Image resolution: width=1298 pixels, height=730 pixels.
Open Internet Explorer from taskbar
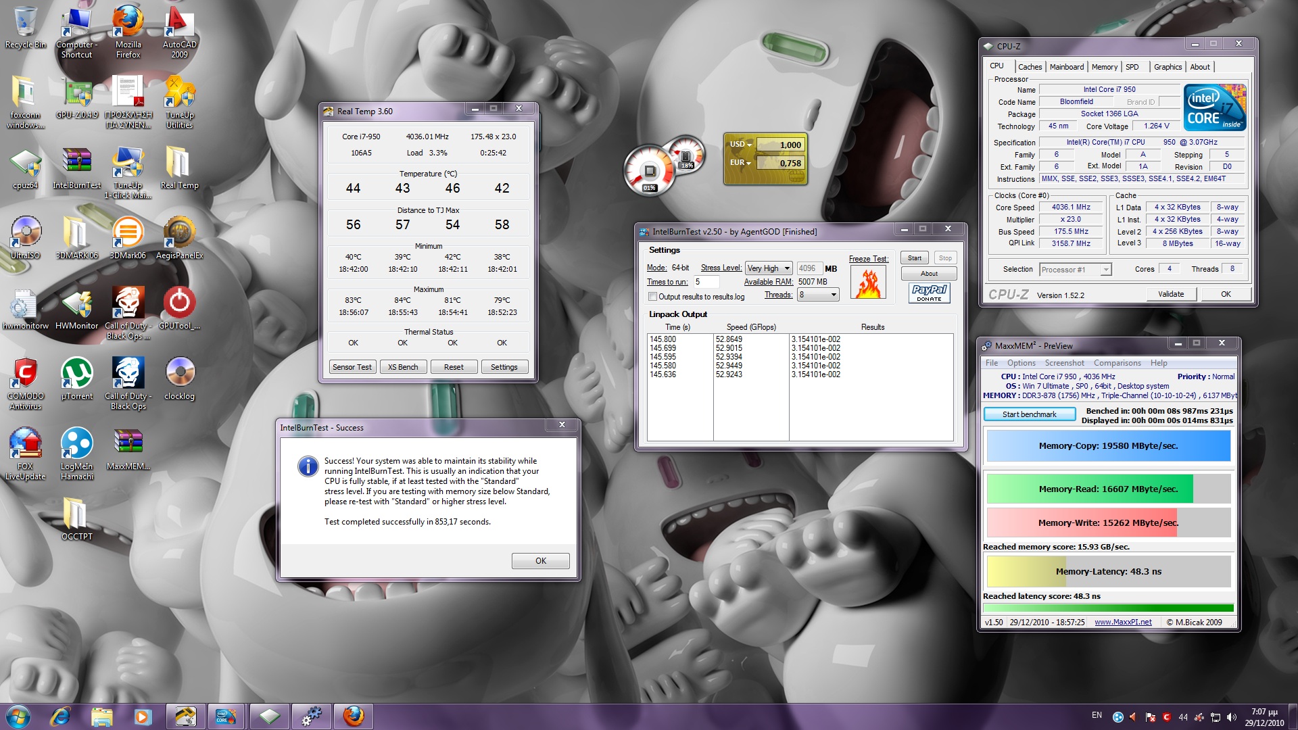60,716
